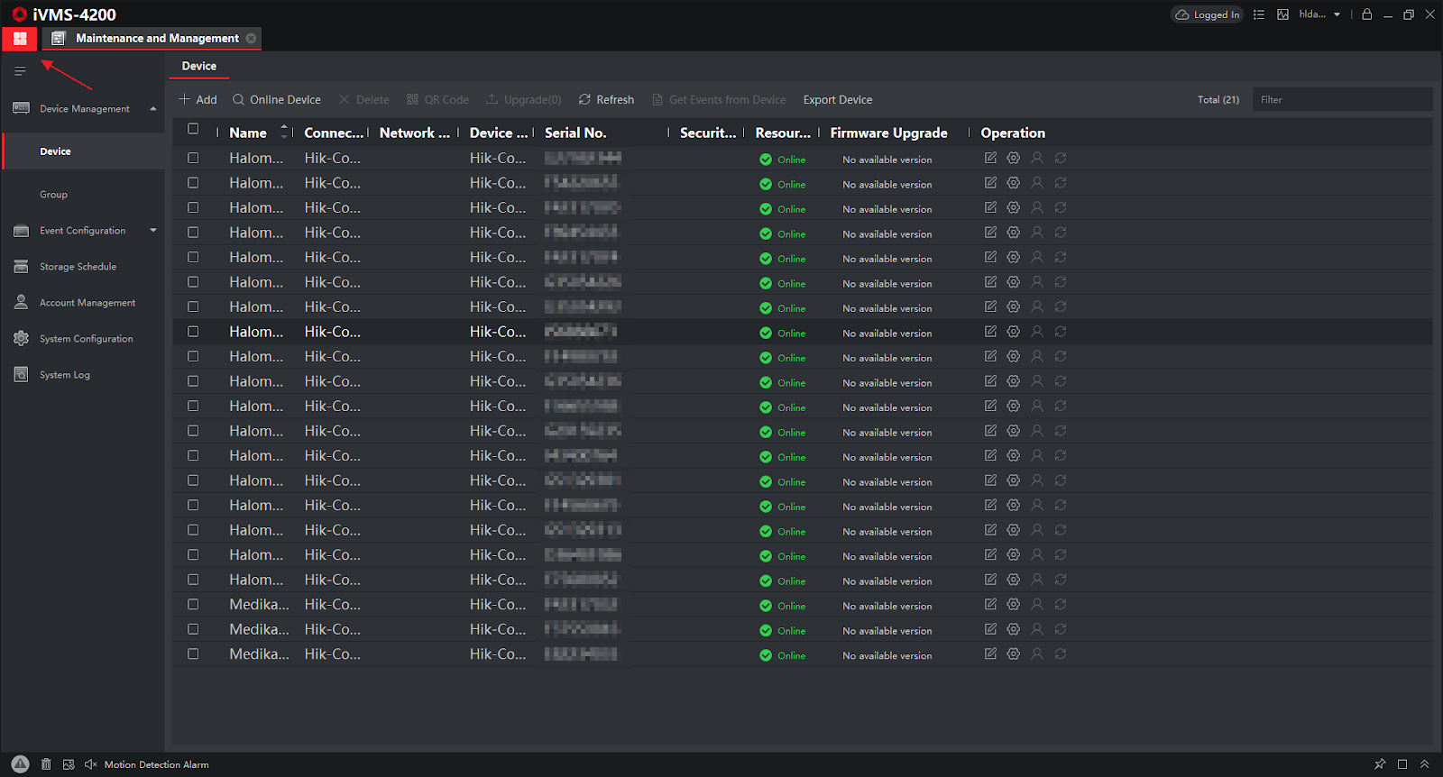The height and width of the screenshot is (777, 1443).
Task: Collapse sidebar with the hamburger icon
Action: click(20, 71)
